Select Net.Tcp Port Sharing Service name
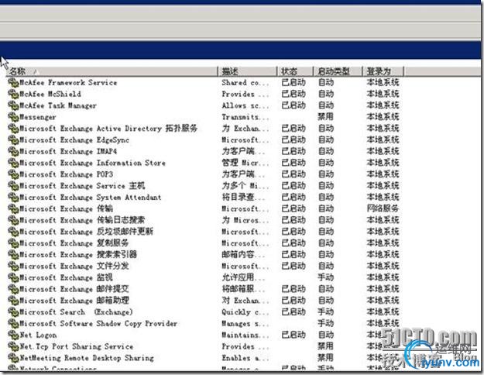Screen dimensions: 484x375 pos(77,346)
